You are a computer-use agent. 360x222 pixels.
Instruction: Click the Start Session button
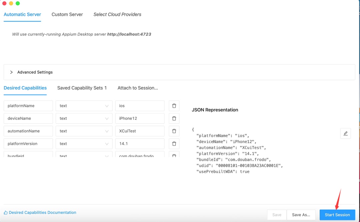tap(337, 215)
